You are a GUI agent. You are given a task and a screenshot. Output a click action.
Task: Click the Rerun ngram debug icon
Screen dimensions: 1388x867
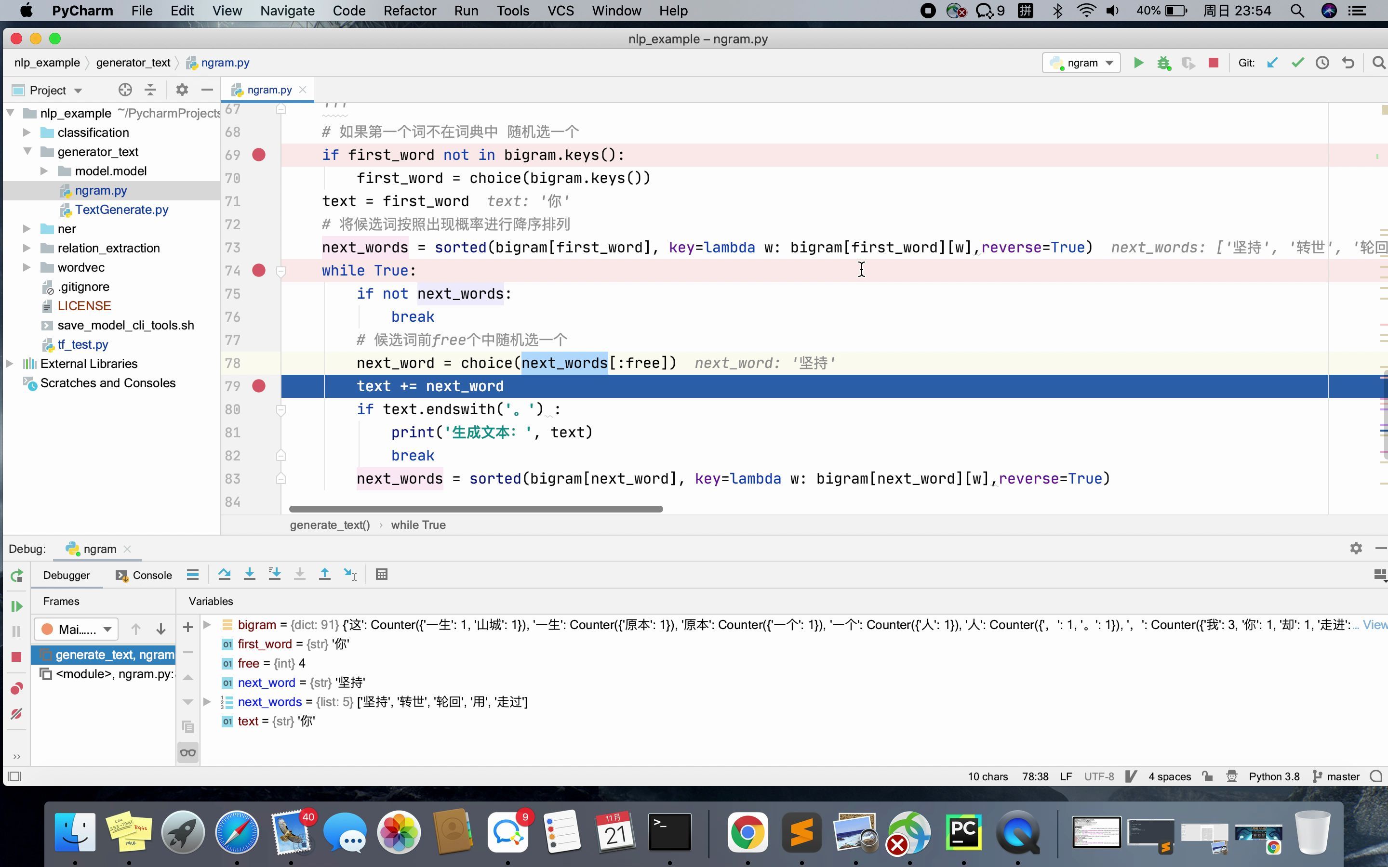pos(17,575)
